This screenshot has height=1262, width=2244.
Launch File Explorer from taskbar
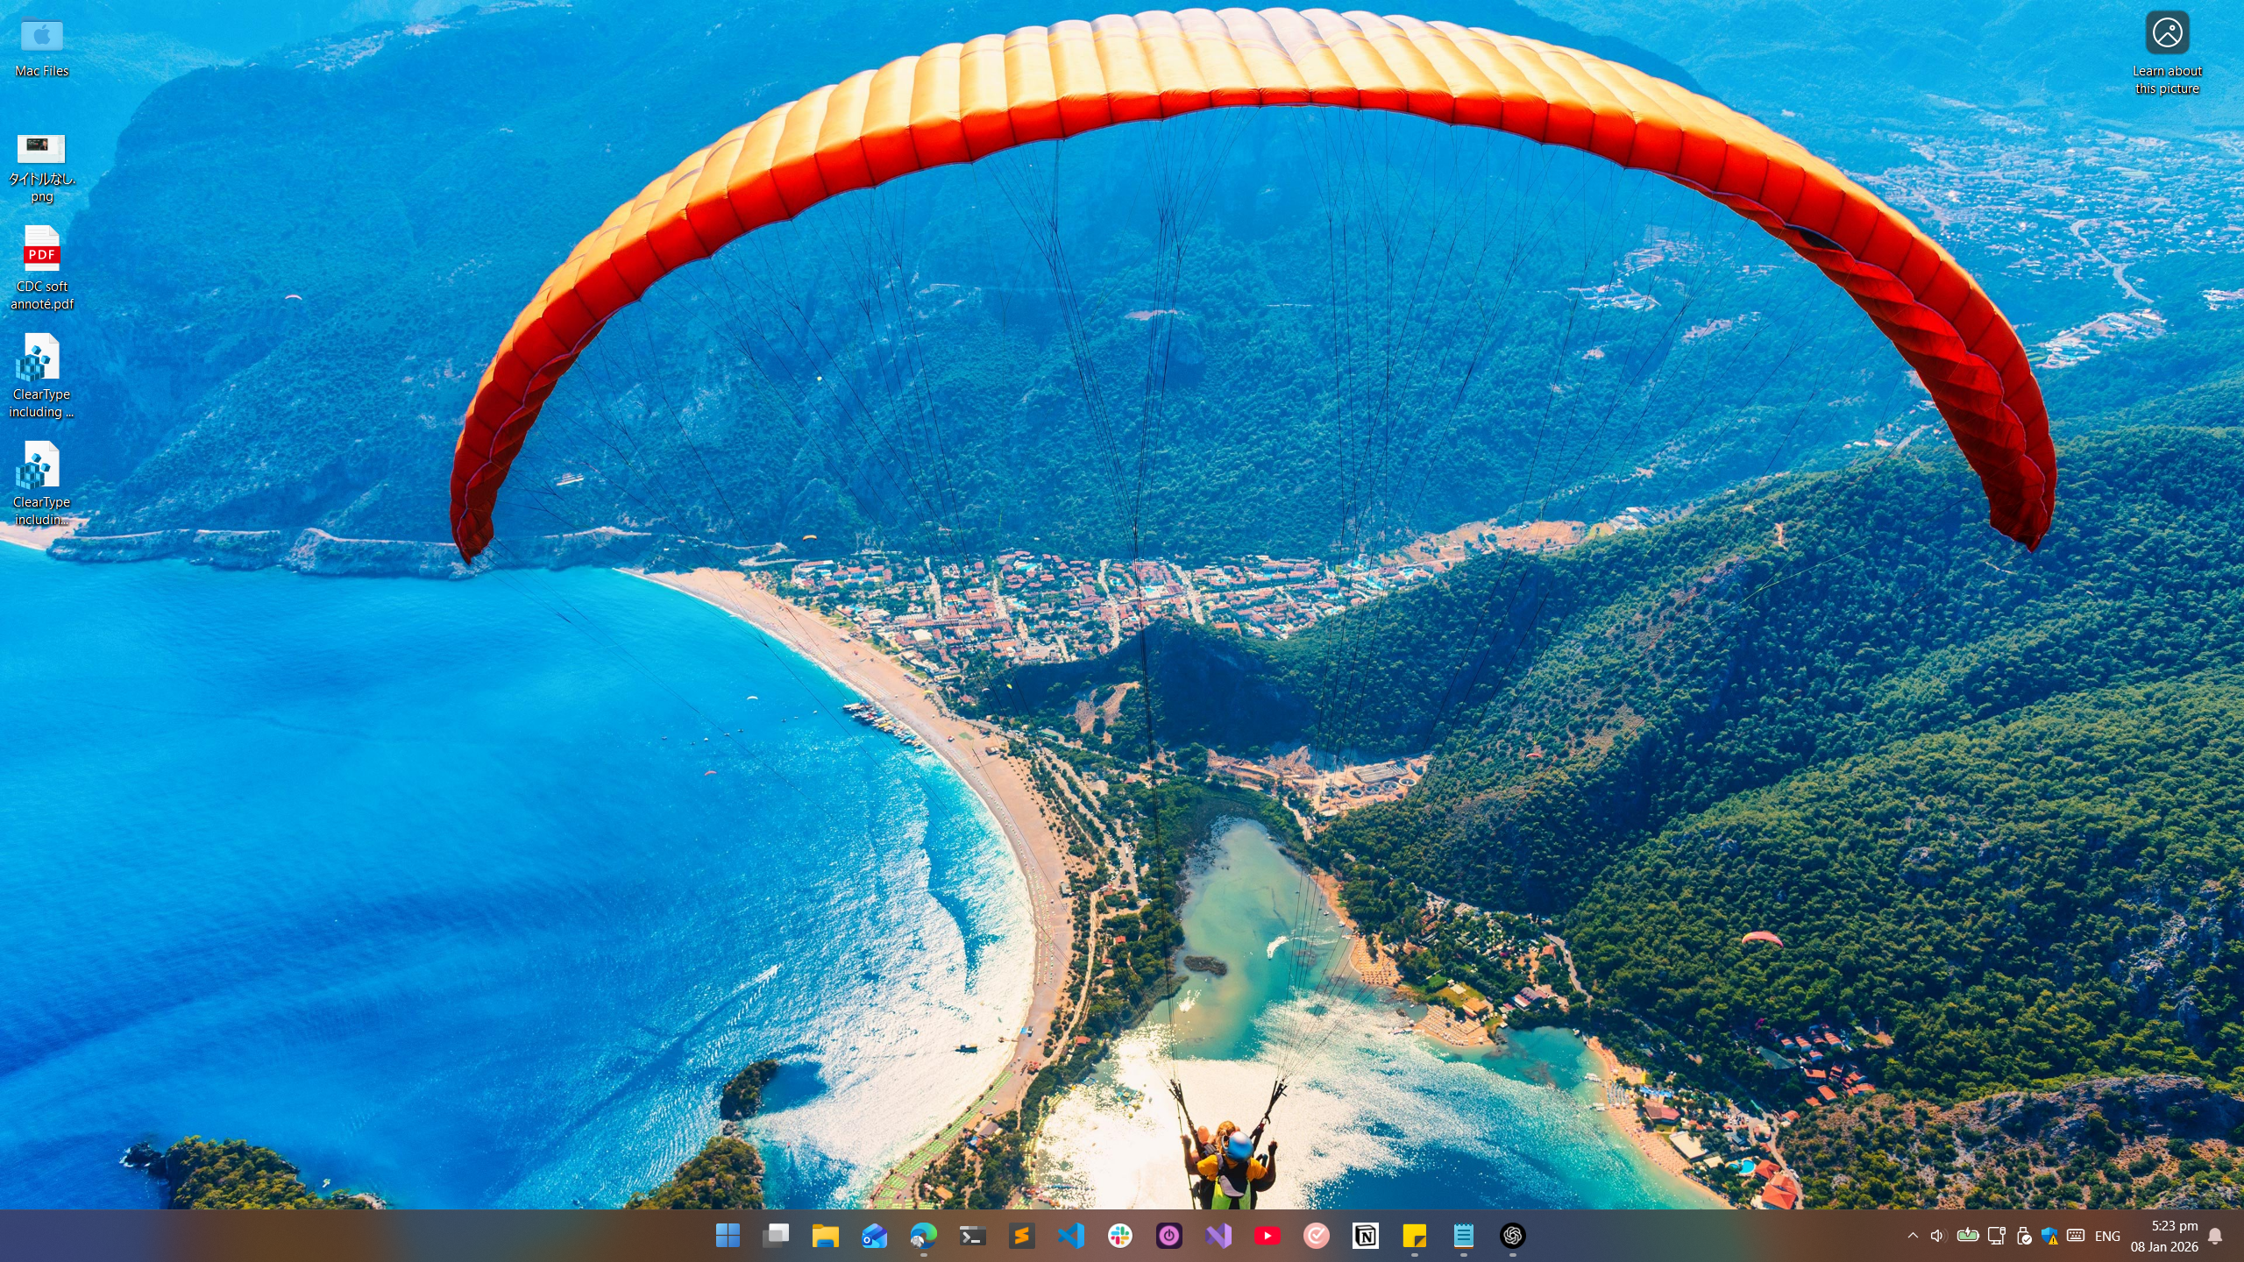click(825, 1236)
